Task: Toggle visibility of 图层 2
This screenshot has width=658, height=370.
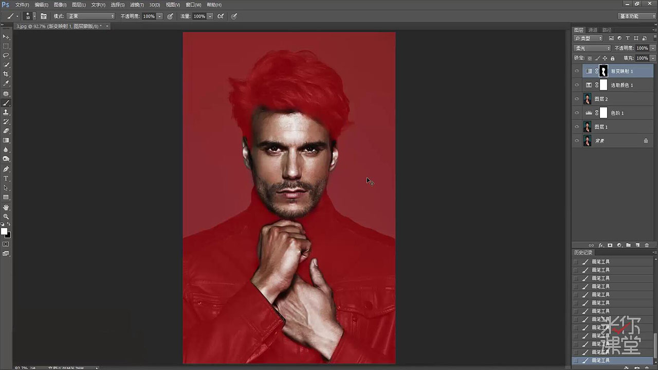Action: (x=577, y=99)
